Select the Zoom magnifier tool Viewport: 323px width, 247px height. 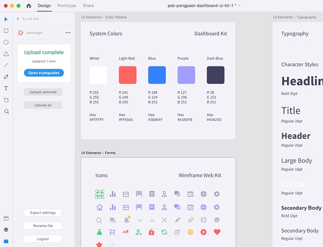(x=6, y=112)
